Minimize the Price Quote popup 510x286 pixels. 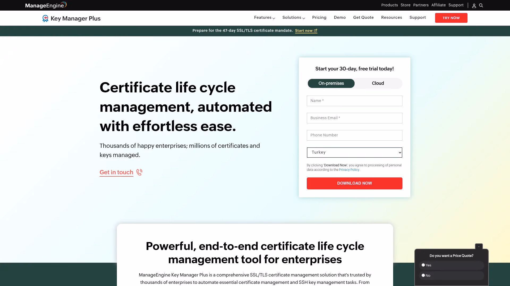[x=479, y=246]
